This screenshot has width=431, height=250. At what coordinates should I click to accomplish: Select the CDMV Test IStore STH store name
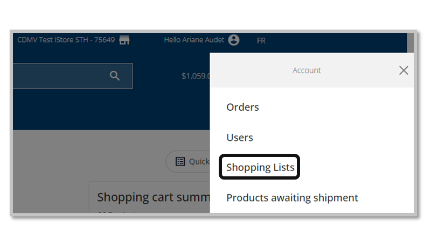(x=66, y=40)
